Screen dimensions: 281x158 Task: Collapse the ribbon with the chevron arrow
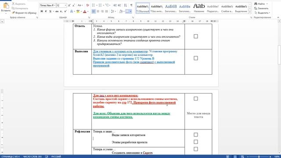pyautogui.click(x=278, y=18)
